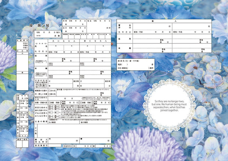Click the wife's 住所 address field

[95, 58]
